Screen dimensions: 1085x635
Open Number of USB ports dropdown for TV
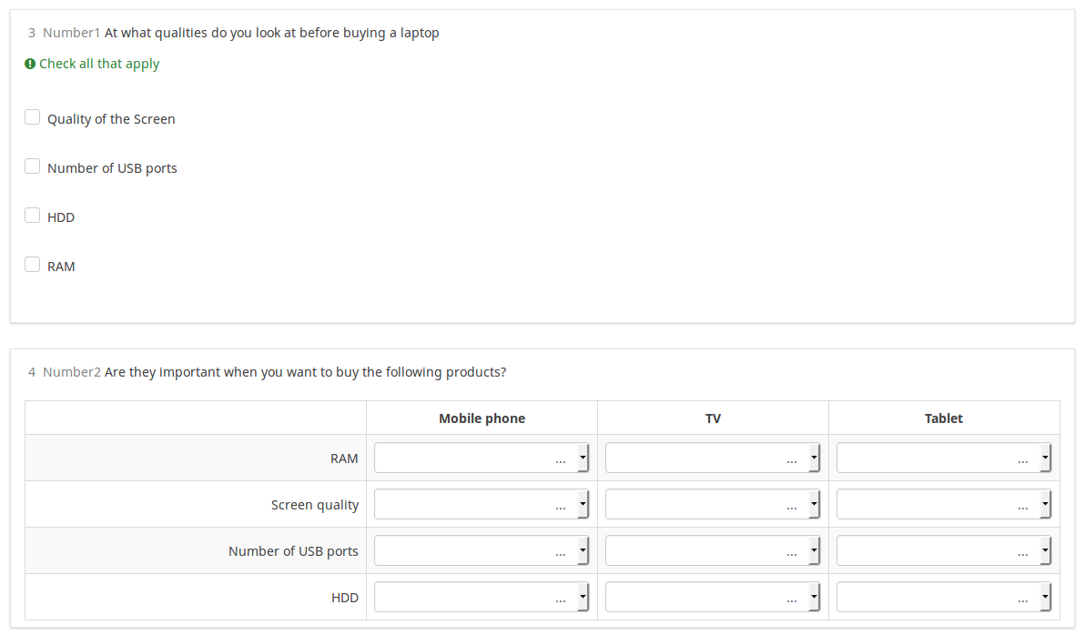pyautogui.click(x=713, y=551)
